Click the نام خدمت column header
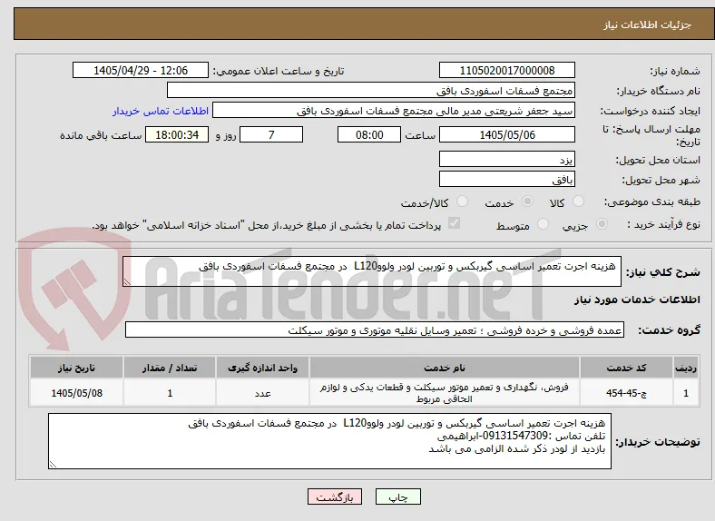This screenshot has width=715, height=521. tap(445, 368)
